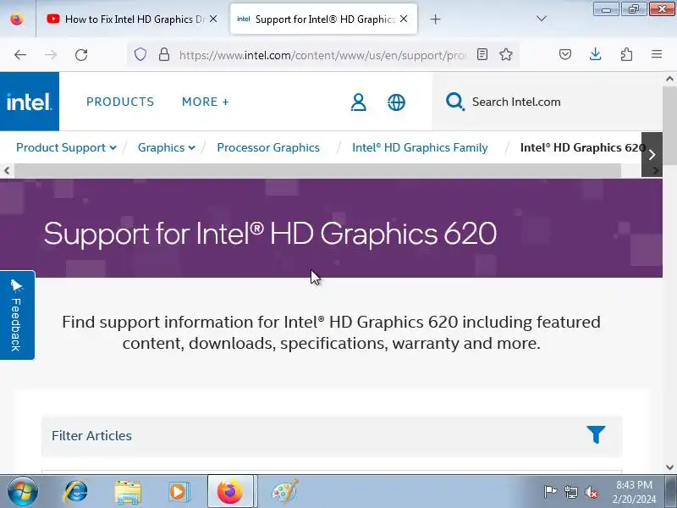The image size is (677, 508).
Task: Open the globe language selector
Action: coord(396,102)
